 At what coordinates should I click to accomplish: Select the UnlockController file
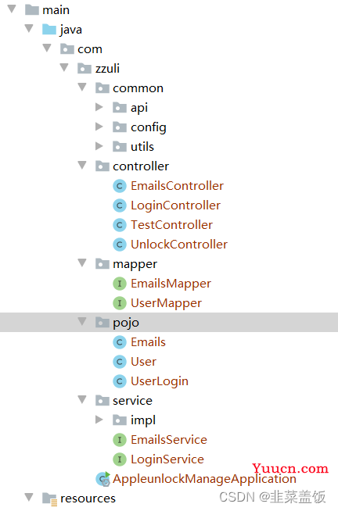179,245
